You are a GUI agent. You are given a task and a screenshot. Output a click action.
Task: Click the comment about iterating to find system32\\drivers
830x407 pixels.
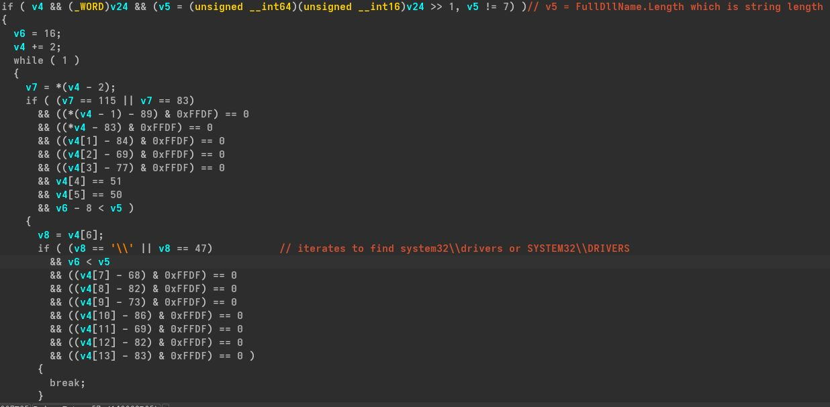coord(455,248)
